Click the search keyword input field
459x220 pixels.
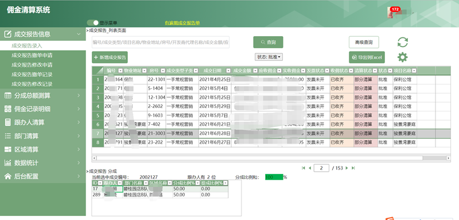click(x=161, y=42)
